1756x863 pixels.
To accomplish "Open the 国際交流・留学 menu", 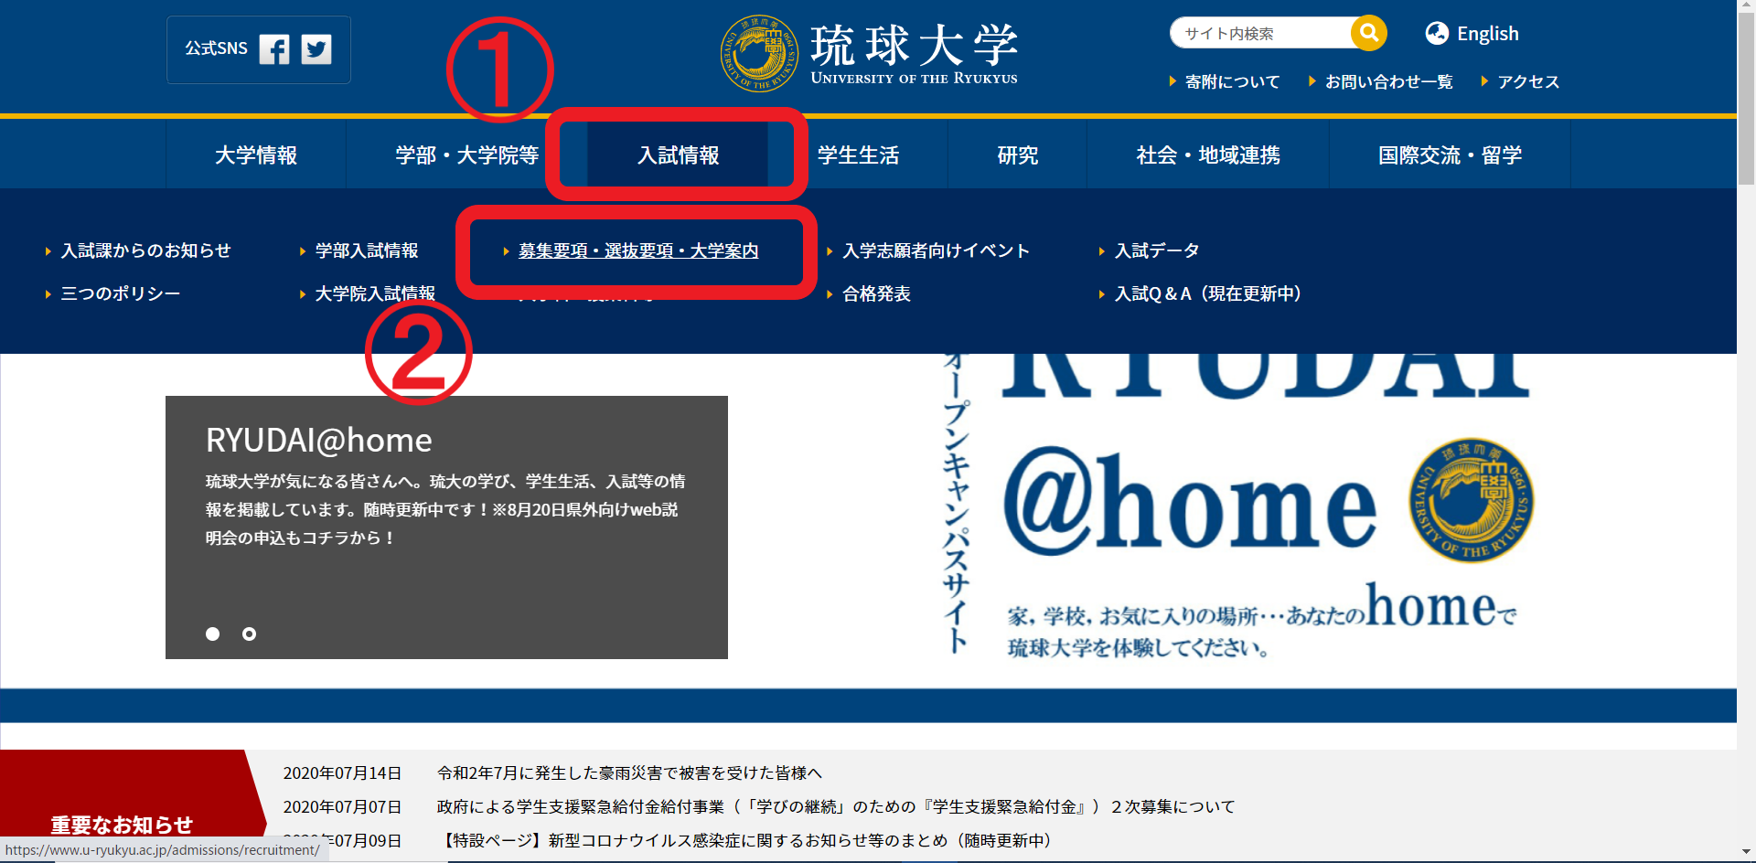I will (1450, 154).
